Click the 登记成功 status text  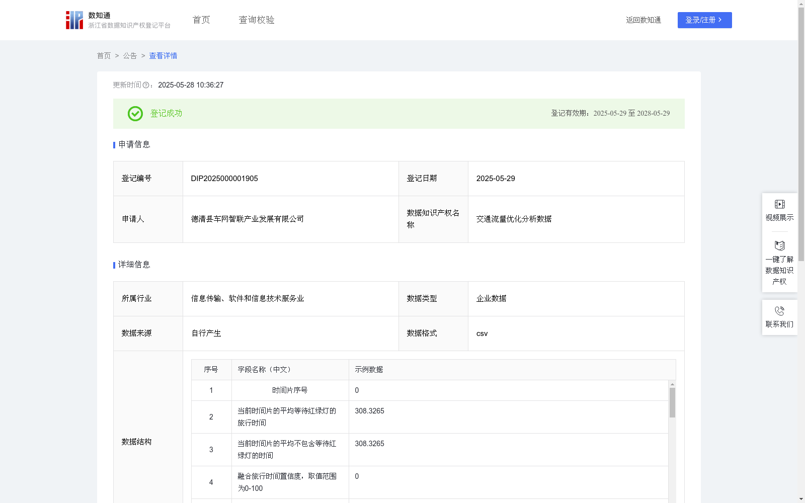(167, 114)
